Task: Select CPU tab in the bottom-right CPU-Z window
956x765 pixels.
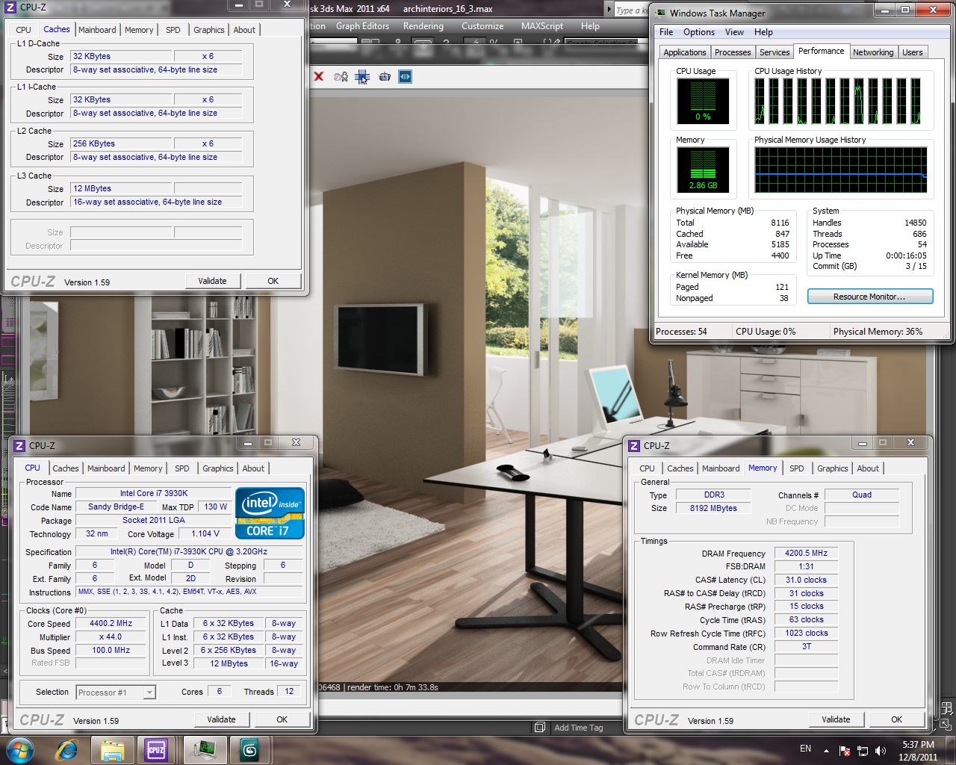Action: [x=648, y=468]
